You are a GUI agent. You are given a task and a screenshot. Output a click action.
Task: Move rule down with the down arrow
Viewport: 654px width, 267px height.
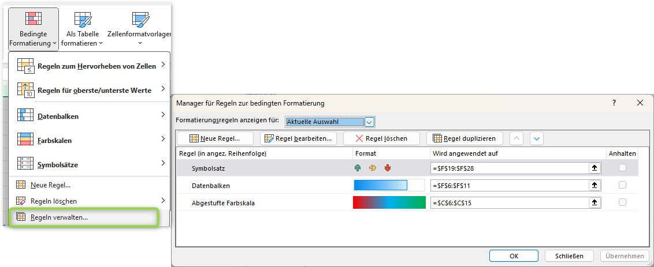tap(537, 138)
